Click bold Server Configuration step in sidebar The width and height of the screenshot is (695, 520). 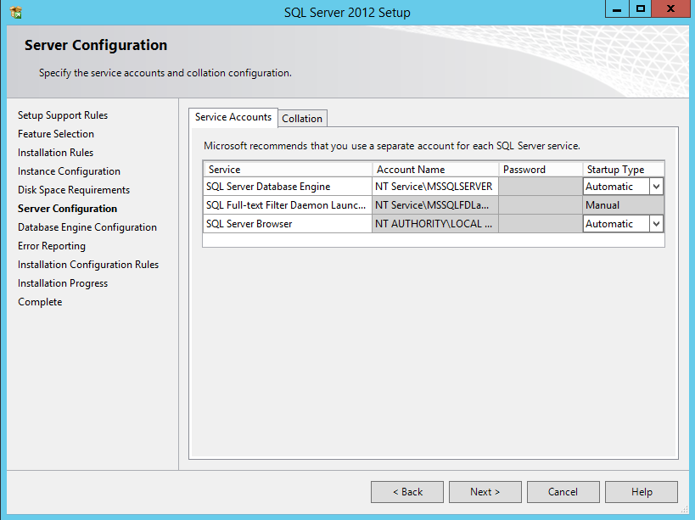pyautogui.click(x=67, y=209)
